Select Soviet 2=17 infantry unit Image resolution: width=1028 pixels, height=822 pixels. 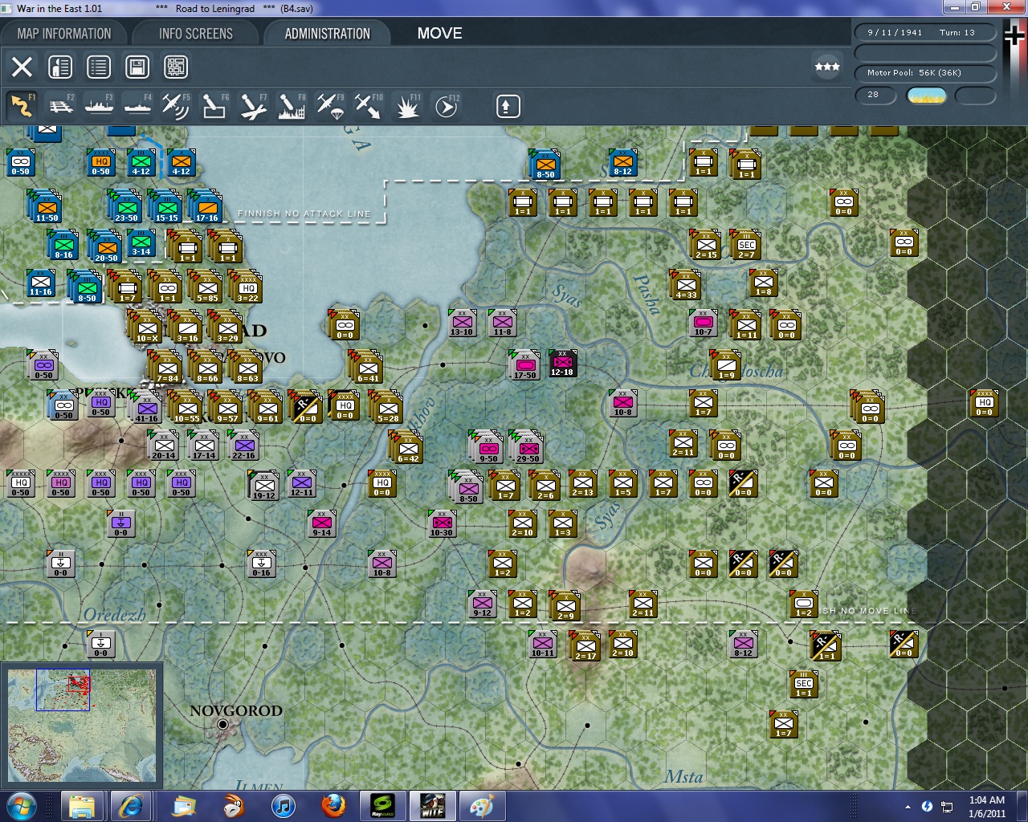(x=585, y=647)
